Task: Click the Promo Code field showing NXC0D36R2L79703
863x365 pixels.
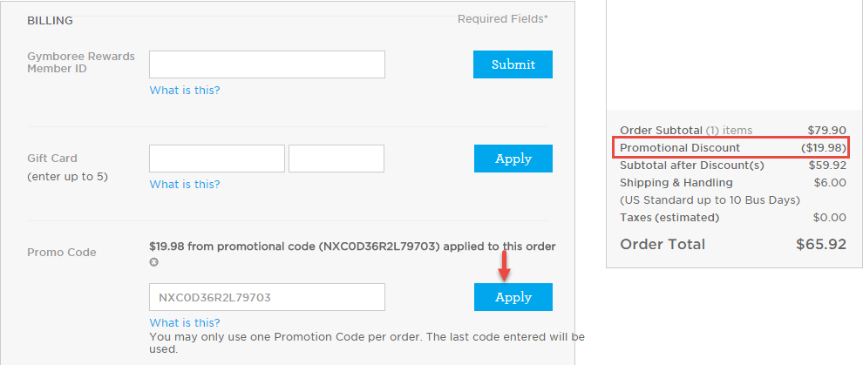Action: tap(267, 297)
